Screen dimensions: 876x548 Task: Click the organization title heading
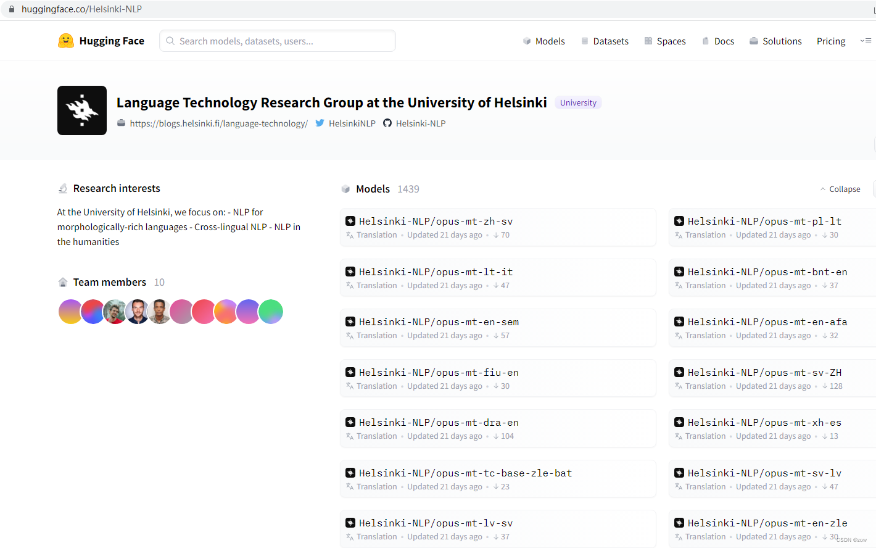[x=332, y=102]
